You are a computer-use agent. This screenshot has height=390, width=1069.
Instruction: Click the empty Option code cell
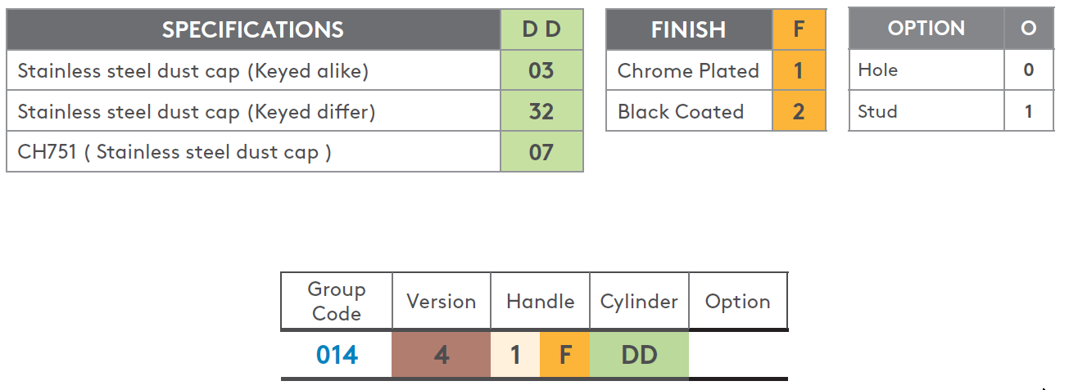coord(738,355)
